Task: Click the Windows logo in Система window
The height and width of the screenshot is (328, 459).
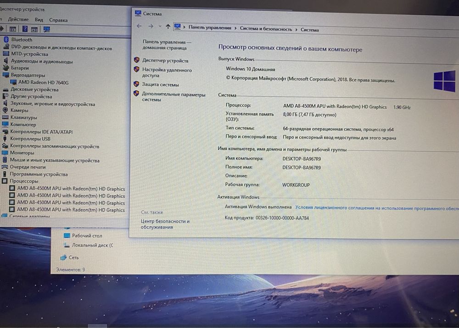Action: point(444,81)
